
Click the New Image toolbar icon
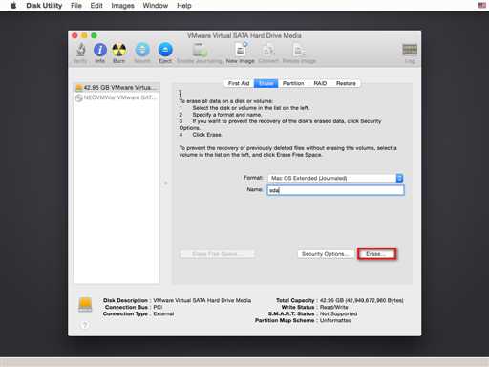click(241, 53)
